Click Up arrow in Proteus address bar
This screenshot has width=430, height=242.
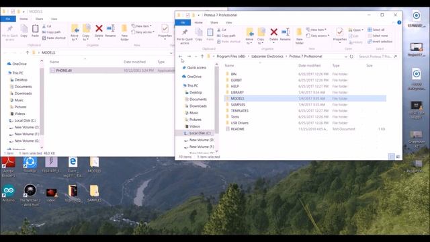click(202, 56)
